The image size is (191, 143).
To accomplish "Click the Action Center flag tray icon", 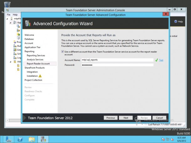I will click(x=163, y=139).
